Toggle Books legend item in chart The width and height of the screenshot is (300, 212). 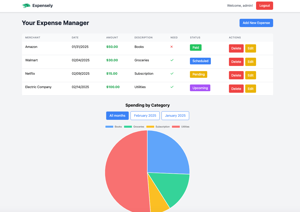(x=113, y=127)
